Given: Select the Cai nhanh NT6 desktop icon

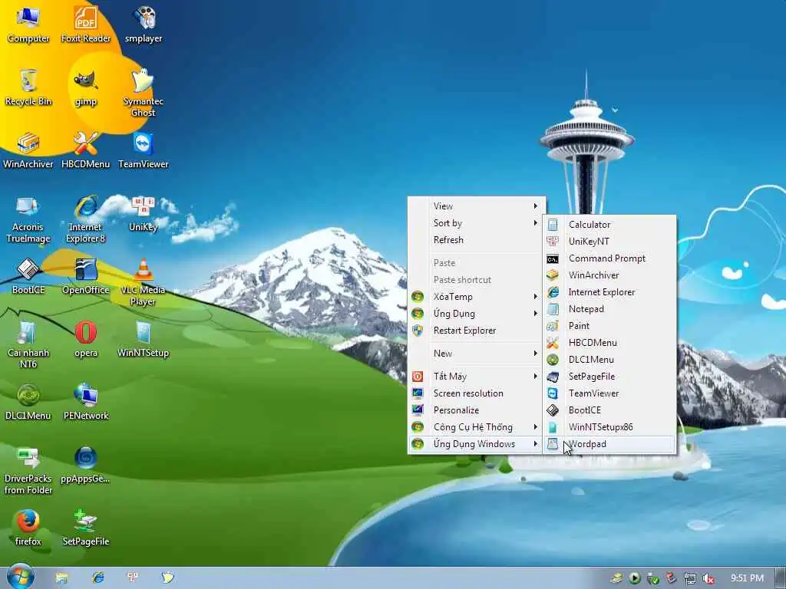Looking at the screenshot, I should tap(28, 345).
